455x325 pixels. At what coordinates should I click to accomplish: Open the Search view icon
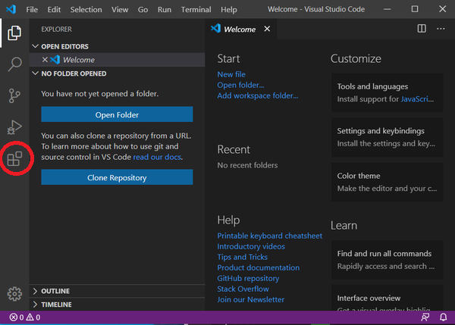(x=14, y=64)
